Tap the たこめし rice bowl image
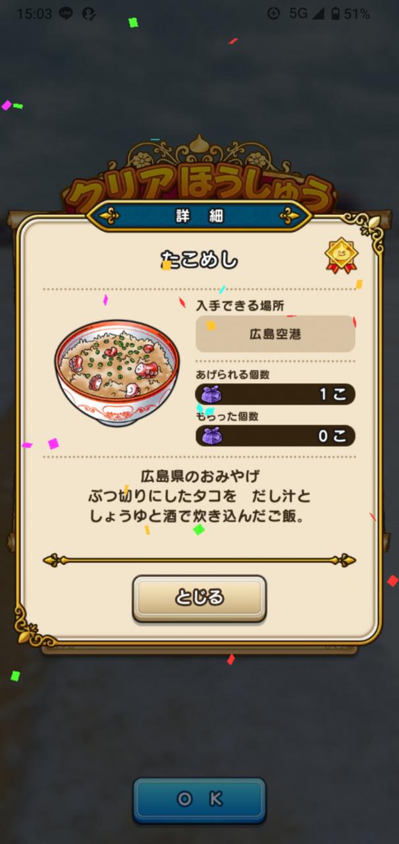 tap(117, 374)
